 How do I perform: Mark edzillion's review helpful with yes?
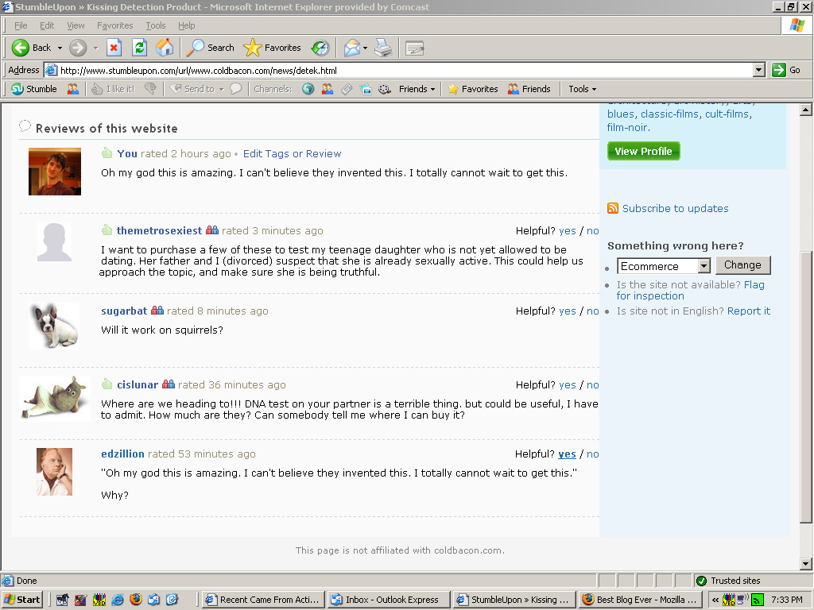567,454
